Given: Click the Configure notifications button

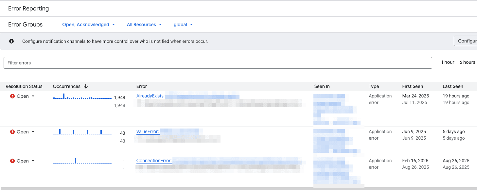Looking at the screenshot, I should point(466,41).
